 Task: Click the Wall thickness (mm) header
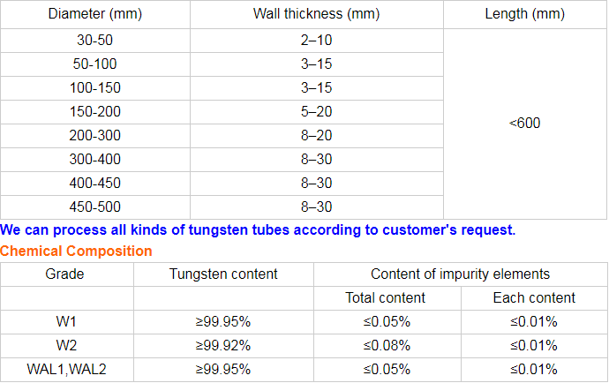(x=316, y=14)
